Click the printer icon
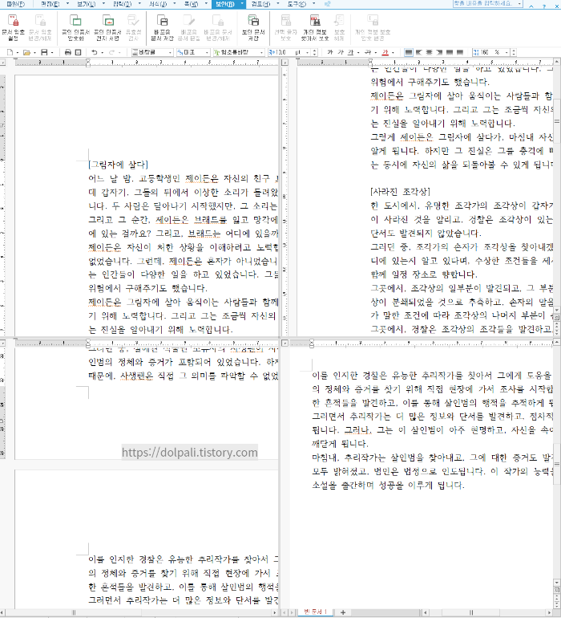Screen dimensions: 561x618 point(67,52)
